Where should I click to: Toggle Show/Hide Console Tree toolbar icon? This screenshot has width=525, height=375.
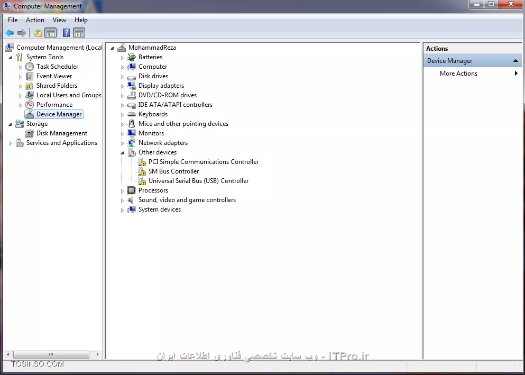[x=51, y=33]
